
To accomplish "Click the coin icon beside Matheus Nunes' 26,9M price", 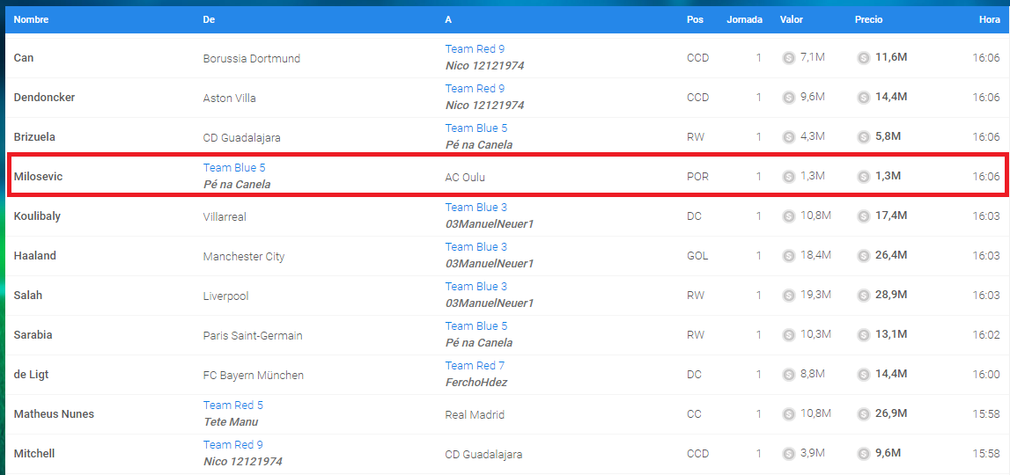I will pyautogui.click(x=864, y=413).
